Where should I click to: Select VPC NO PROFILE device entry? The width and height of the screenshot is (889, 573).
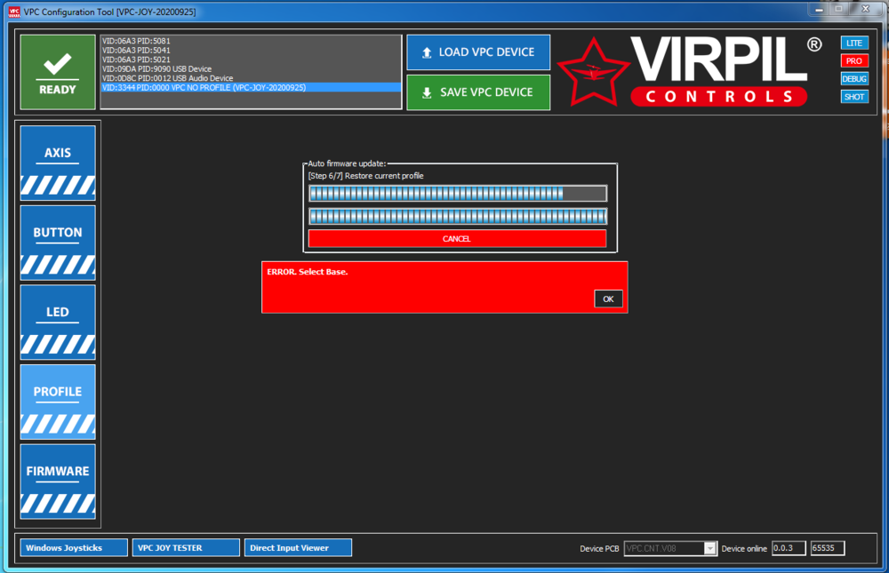coord(251,87)
